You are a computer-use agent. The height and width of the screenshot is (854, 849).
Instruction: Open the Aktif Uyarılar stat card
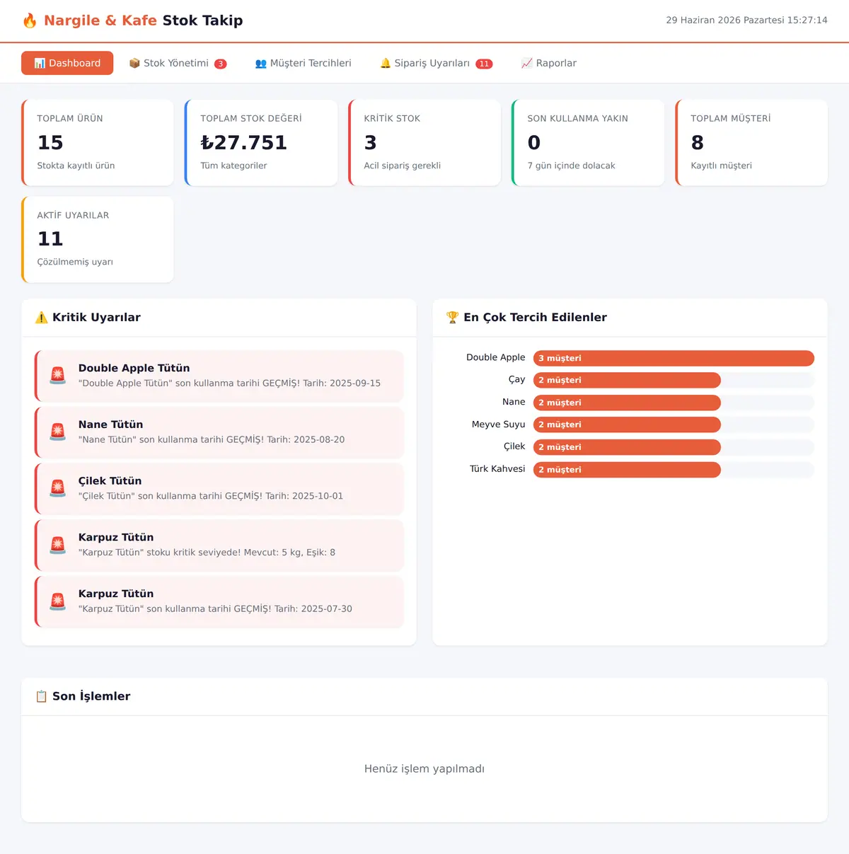[x=98, y=239]
